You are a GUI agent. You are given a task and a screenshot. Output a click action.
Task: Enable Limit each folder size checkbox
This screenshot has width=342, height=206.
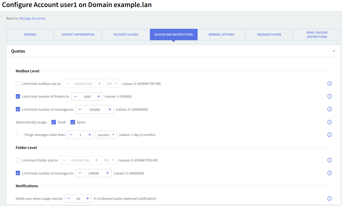(x=18, y=160)
